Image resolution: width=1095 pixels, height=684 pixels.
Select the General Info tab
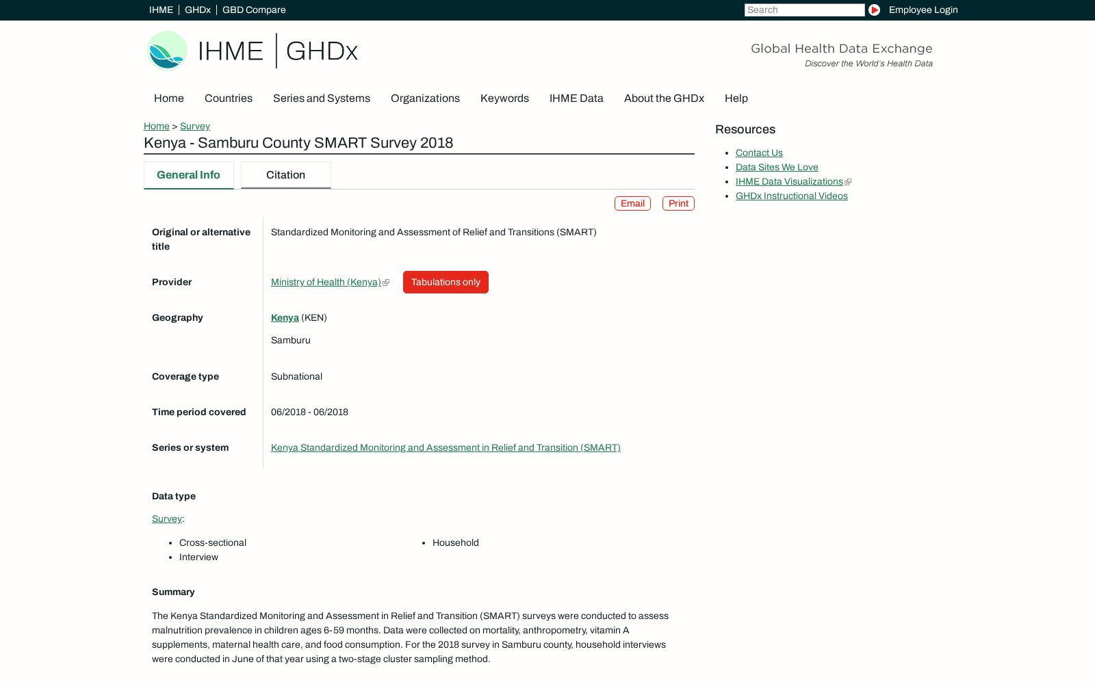tap(189, 175)
